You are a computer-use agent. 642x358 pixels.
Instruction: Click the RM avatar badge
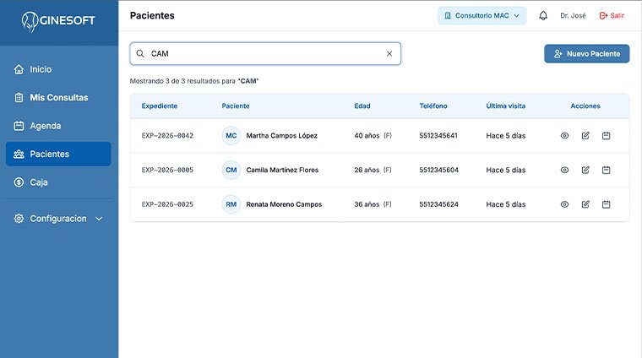coord(231,204)
